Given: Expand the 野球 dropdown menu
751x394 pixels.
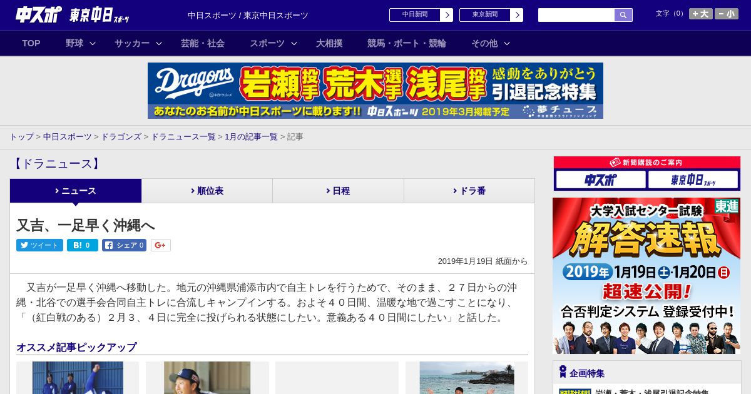Looking at the screenshot, I should point(81,43).
